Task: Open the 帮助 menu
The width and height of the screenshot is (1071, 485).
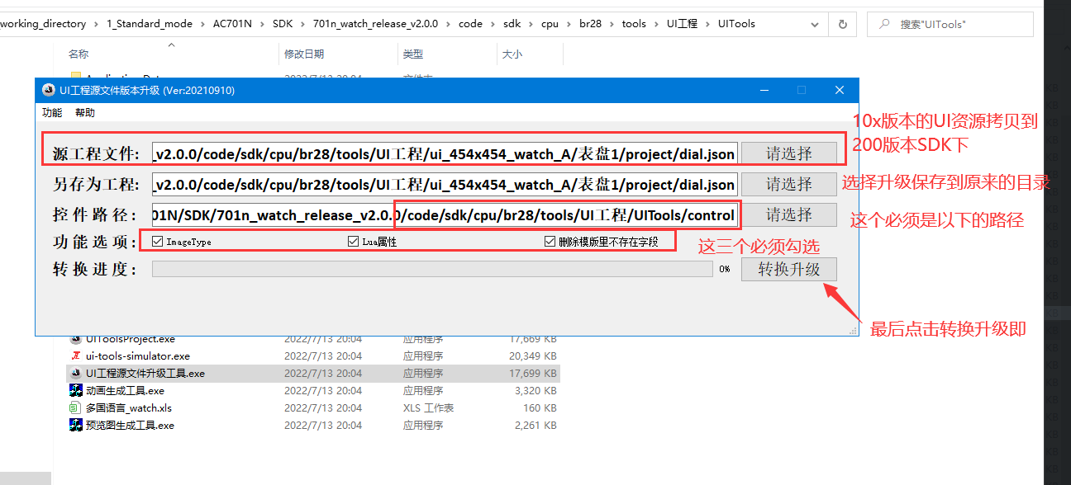Action: (85, 113)
